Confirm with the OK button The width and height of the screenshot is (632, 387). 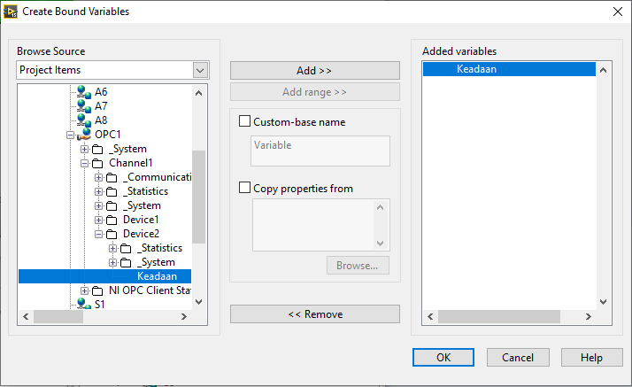[x=443, y=358]
